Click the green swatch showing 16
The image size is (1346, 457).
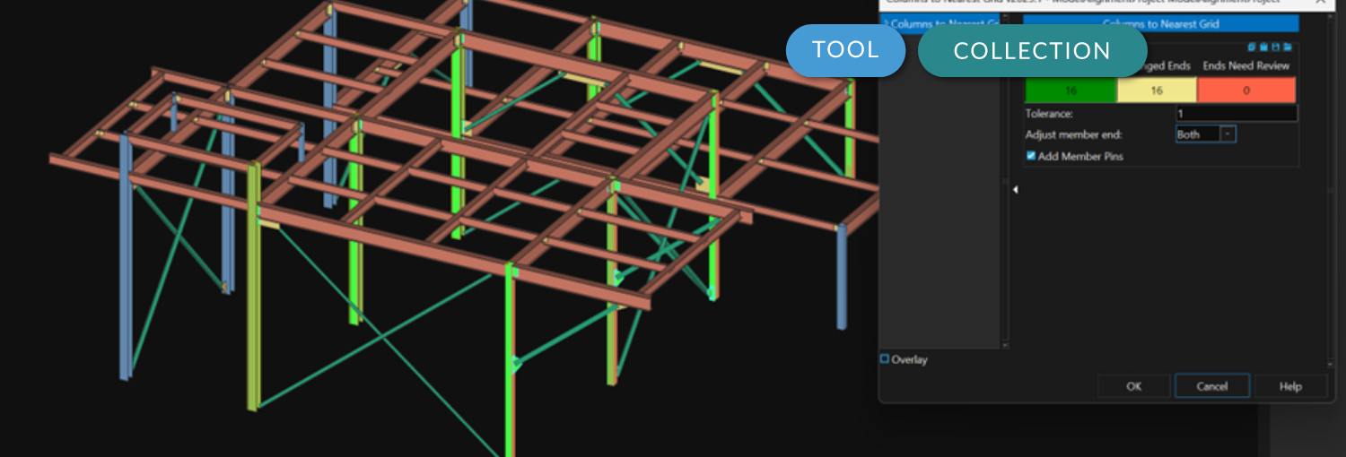(1071, 91)
